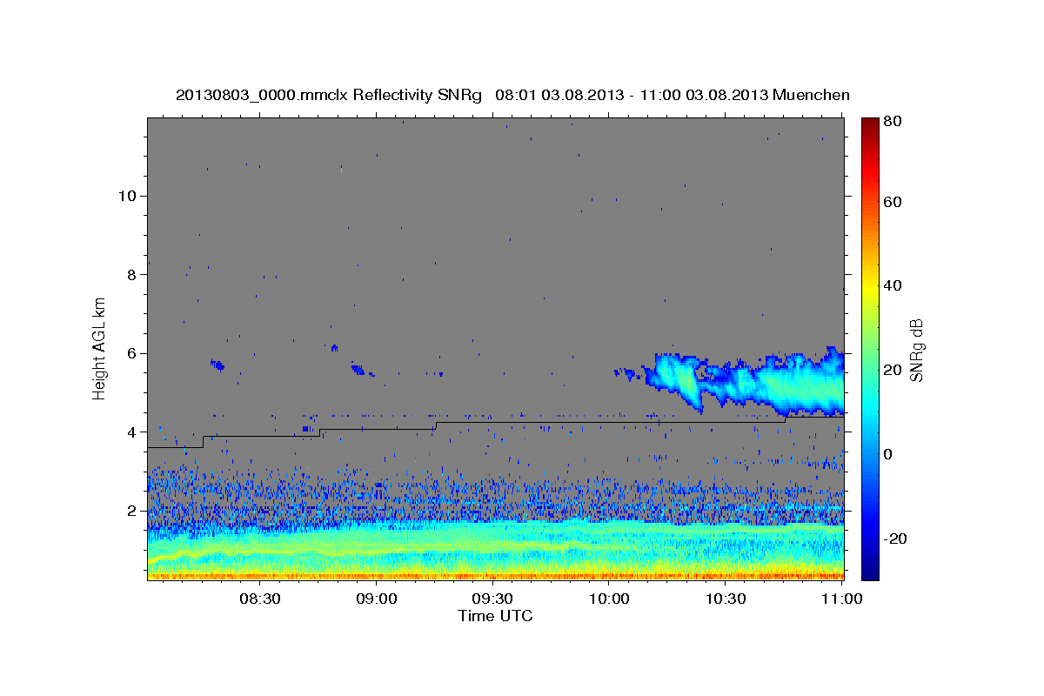1044x696 pixels.
Task: Click the height tick label 10
Action: pos(128,196)
